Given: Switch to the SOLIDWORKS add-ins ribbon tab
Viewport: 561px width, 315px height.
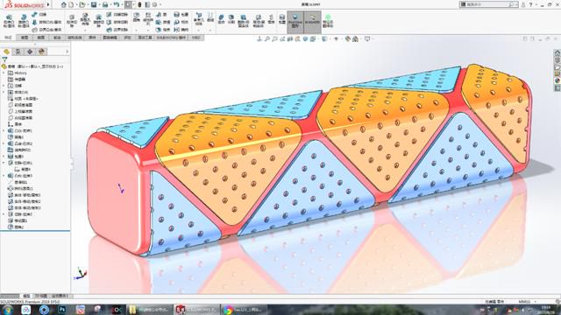Looking at the screenshot, I should pos(171,38).
